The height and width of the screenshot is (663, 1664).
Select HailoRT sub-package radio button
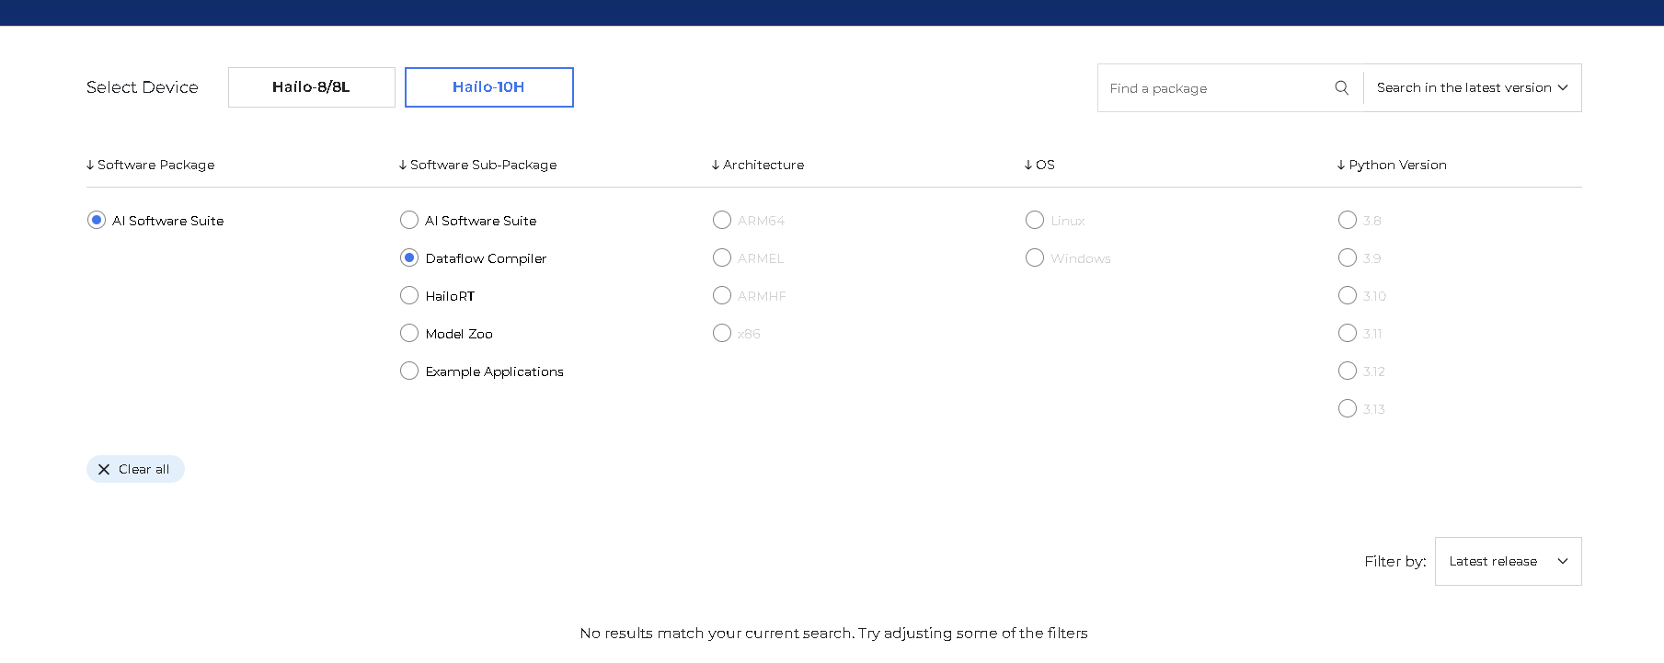(409, 296)
